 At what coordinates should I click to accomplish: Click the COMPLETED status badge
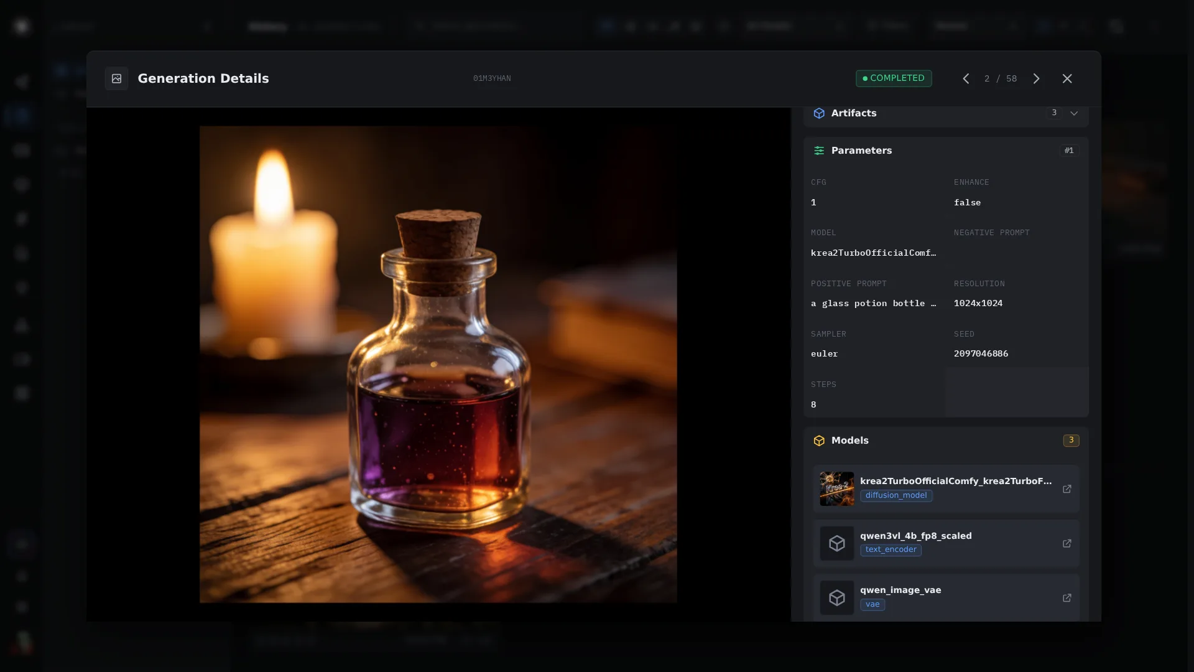coord(894,78)
